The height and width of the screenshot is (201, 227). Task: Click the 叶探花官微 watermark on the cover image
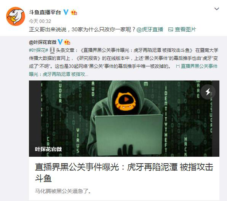(x=48, y=149)
